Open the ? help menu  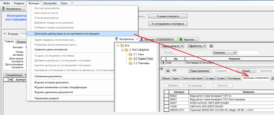click(72, 3)
